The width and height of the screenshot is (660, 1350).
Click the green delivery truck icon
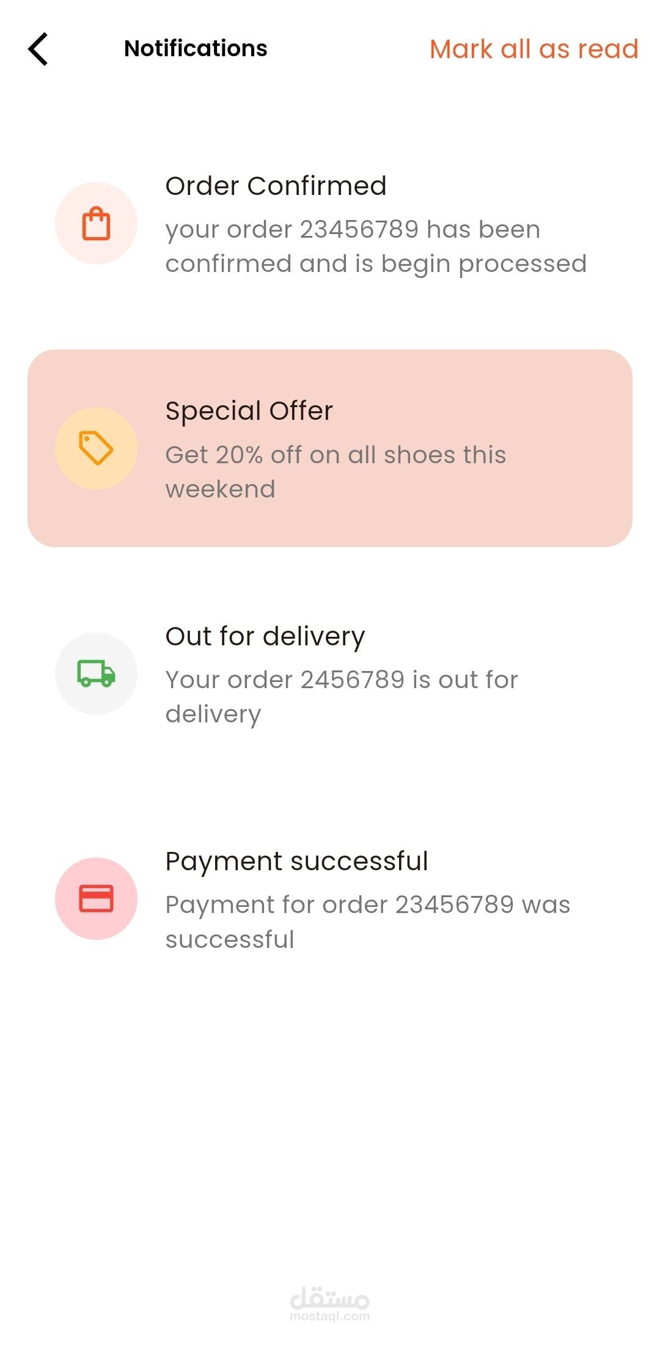click(96, 673)
